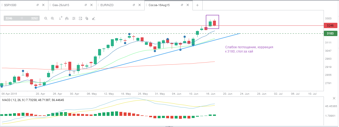The image size is (339, 127).
Task: Switch to the $SPX500 chart tab
Action: (x=24, y=5)
